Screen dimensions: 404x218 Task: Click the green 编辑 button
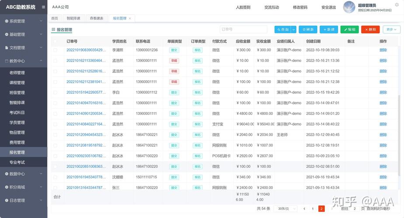tap(350, 30)
